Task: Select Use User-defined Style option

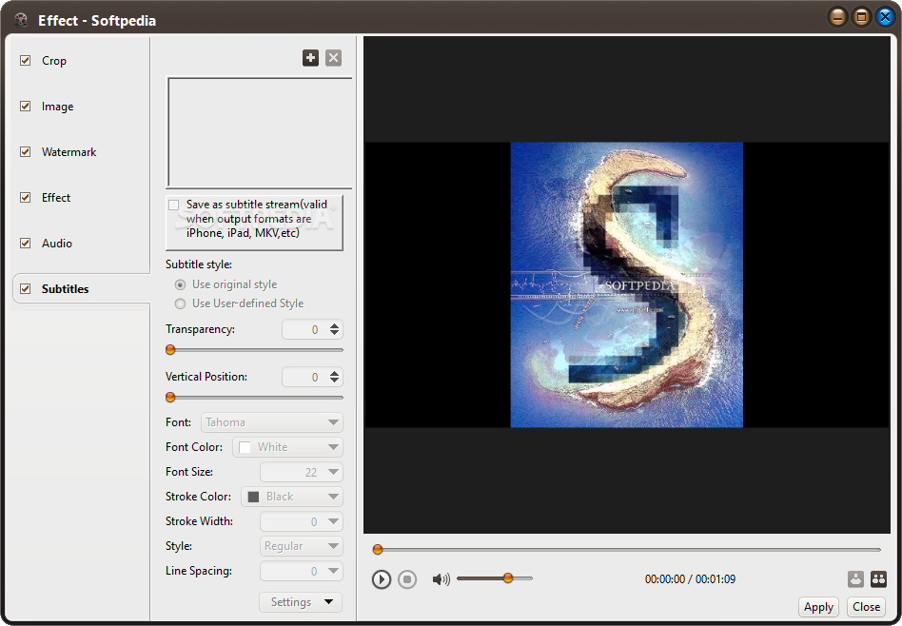Action: [180, 303]
